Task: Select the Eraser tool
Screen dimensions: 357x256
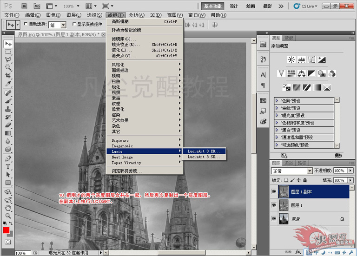Action: click(8, 125)
